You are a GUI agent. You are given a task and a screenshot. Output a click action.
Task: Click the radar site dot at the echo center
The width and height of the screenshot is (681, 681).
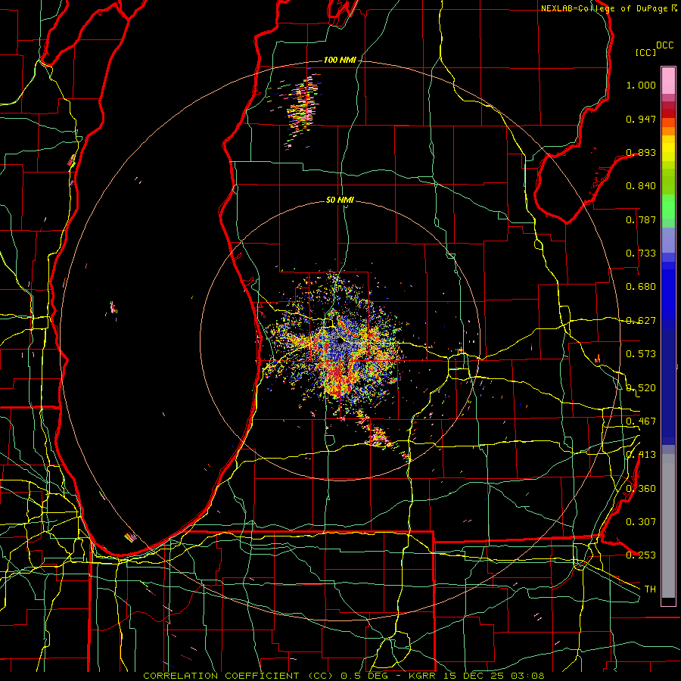pyautogui.click(x=339, y=342)
